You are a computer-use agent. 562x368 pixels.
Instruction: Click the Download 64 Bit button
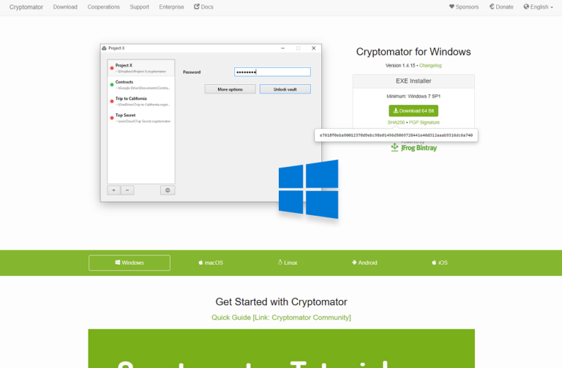click(413, 110)
